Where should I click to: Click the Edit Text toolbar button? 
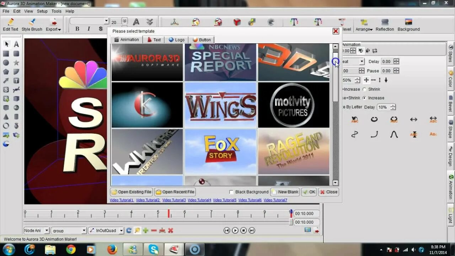[11, 25]
